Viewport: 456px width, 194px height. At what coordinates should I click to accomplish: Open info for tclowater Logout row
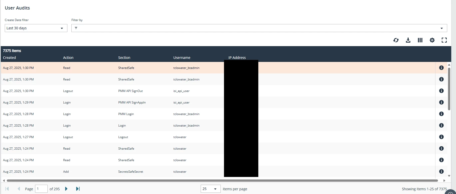(x=441, y=137)
